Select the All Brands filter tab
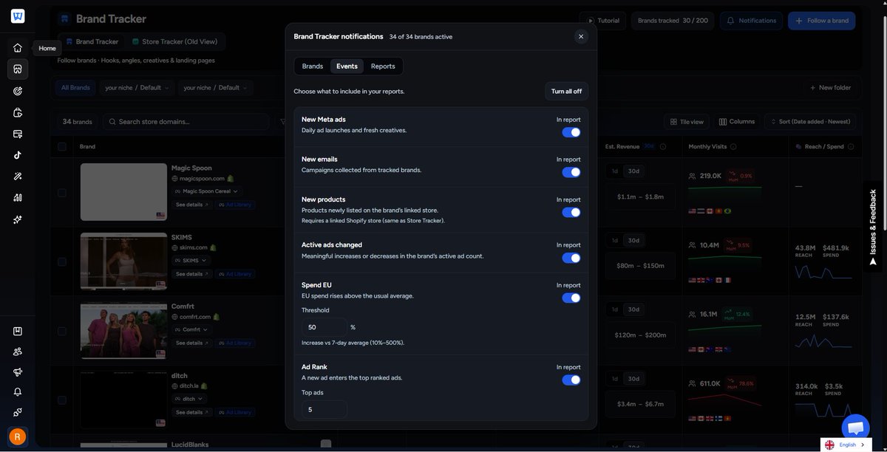Viewport: 887px width, 452px height. point(75,88)
